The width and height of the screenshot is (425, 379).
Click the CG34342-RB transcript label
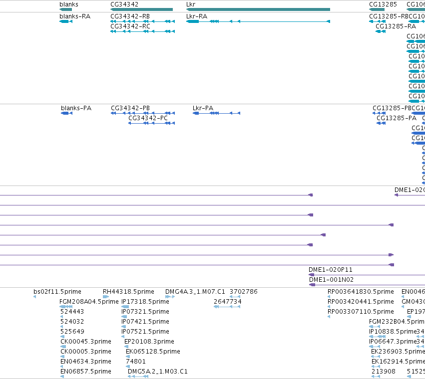pyautogui.click(x=130, y=16)
